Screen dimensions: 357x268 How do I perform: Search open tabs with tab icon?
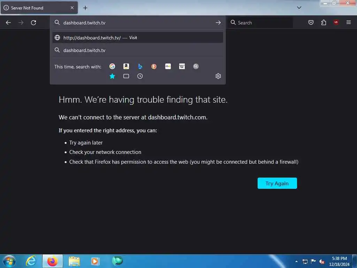tap(126, 76)
